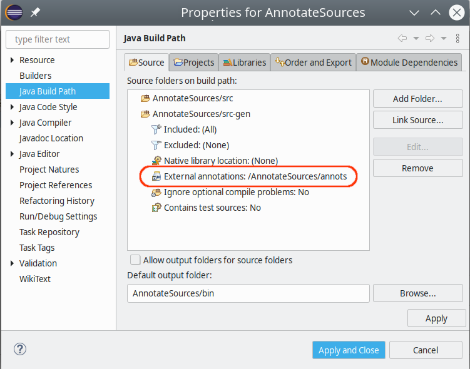
Task: Click the AnnotateSources/src-gen folder icon
Action: (x=145, y=114)
